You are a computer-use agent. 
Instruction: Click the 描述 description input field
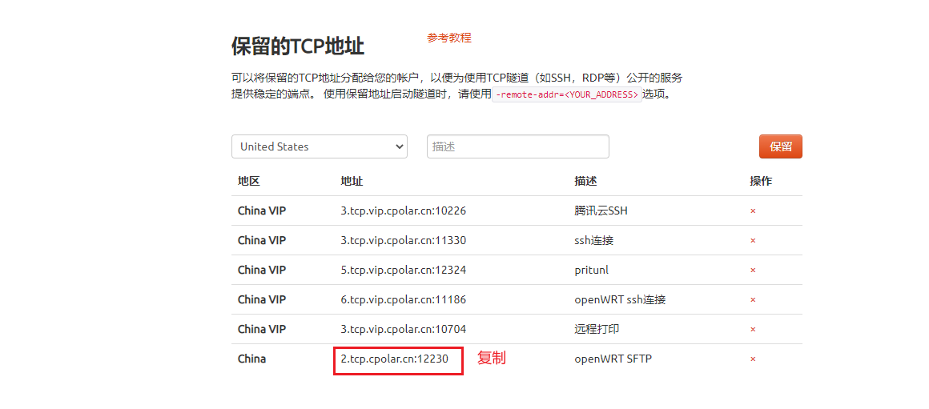[517, 146]
